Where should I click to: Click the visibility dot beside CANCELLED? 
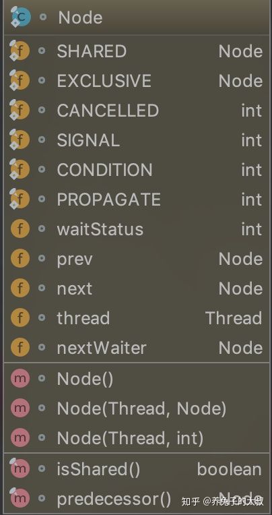click(x=42, y=110)
